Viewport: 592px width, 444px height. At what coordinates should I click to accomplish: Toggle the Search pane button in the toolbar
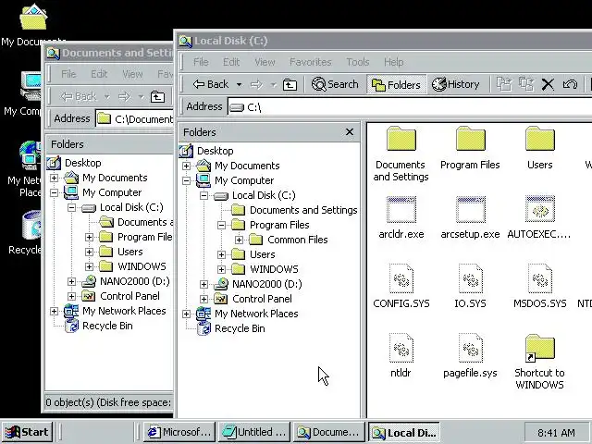[x=335, y=84]
